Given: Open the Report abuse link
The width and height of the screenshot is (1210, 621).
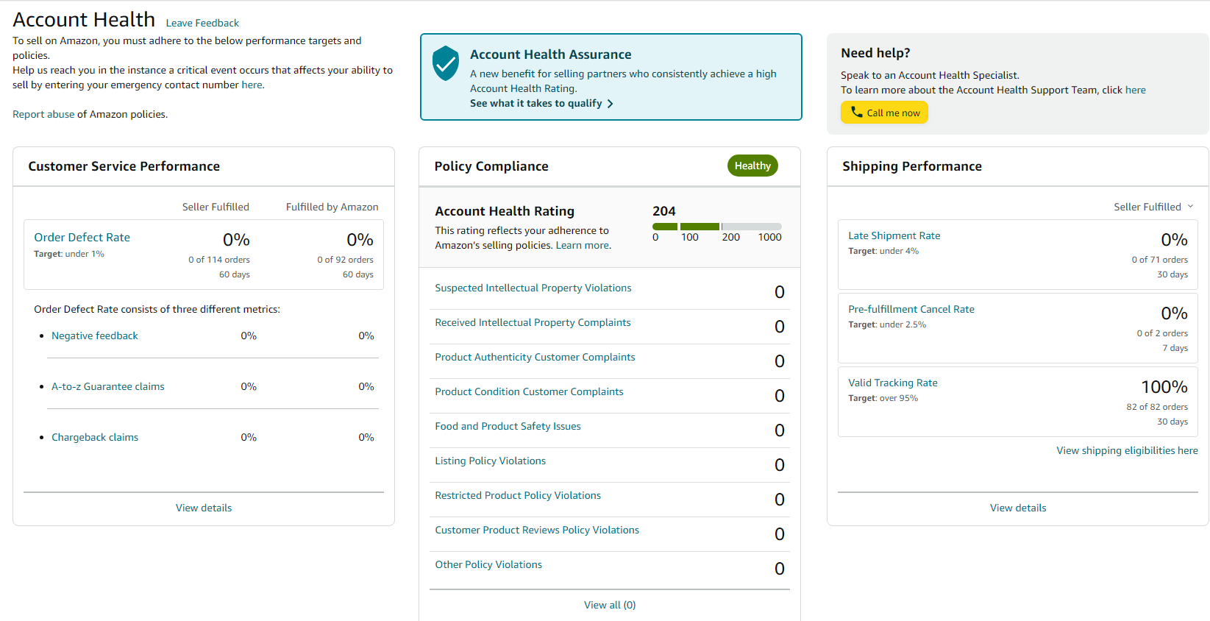Looking at the screenshot, I should pyautogui.click(x=43, y=114).
